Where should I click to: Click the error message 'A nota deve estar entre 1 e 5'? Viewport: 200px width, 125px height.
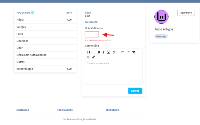(x=98, y=40)
